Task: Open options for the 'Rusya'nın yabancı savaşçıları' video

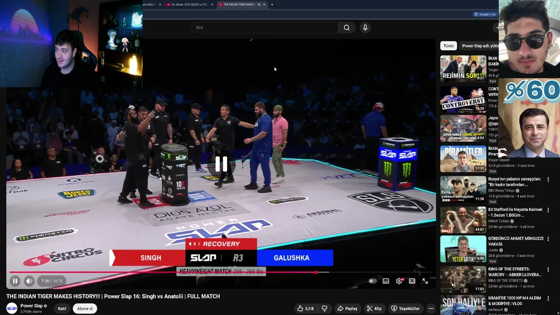Action: click(548, 180)
